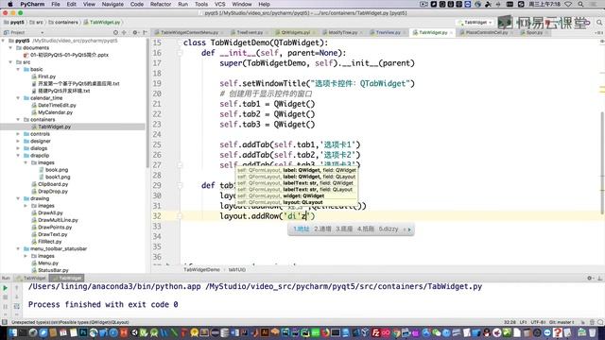Open Unity from the Dock

click(x=134, y=332)
